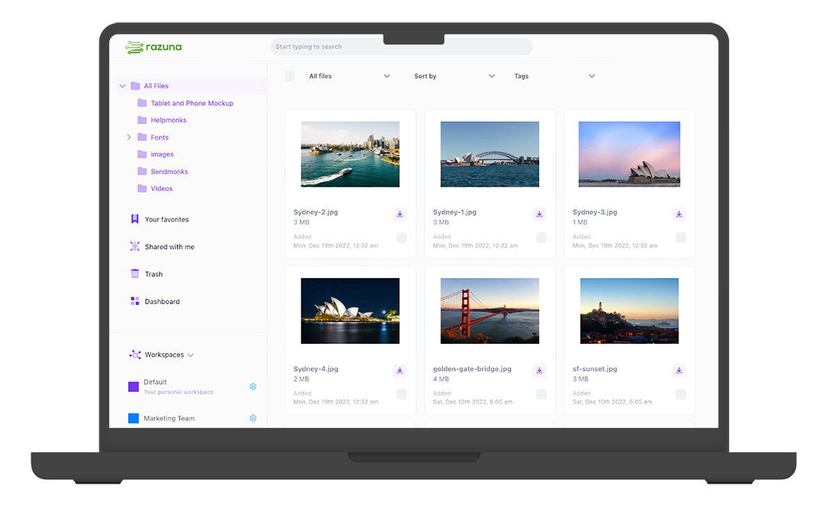Image resolution: width=835 pixels, height=510 pixels.
Task: Open settings gear for Marketing Team workspace
Action: (253, 418)
